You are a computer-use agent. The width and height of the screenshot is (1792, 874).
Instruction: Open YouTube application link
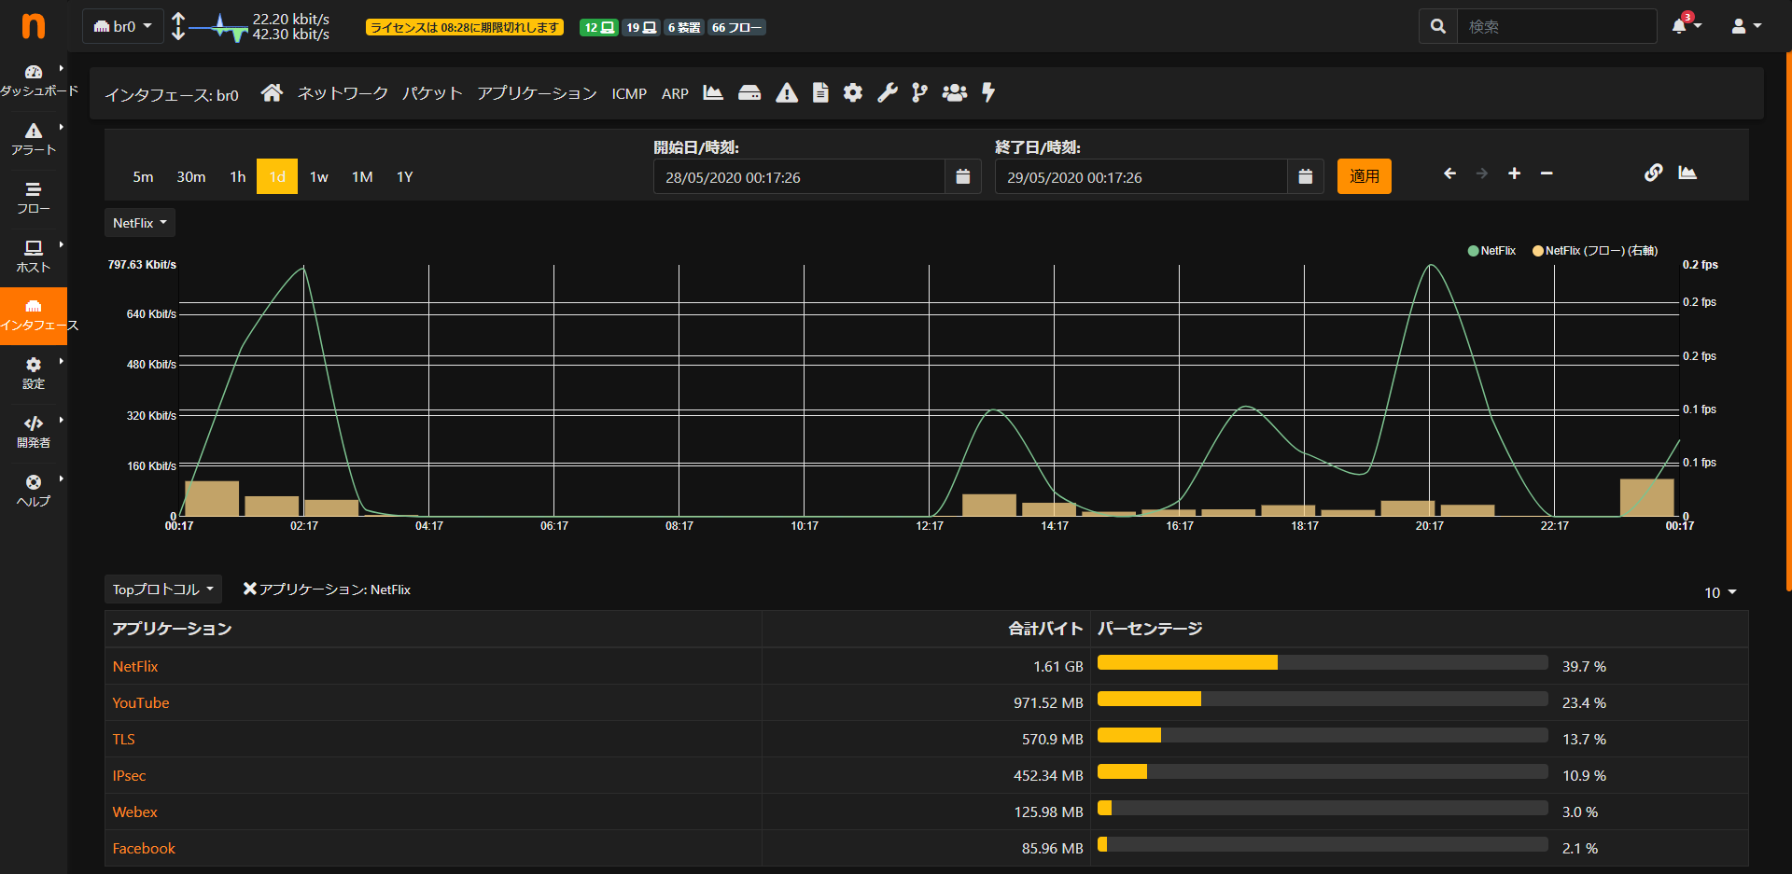coord(141,702)
